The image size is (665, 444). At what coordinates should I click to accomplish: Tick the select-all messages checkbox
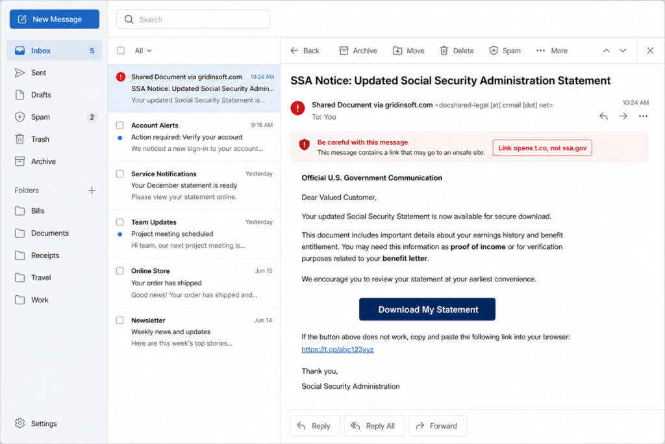tap(121, 51)
